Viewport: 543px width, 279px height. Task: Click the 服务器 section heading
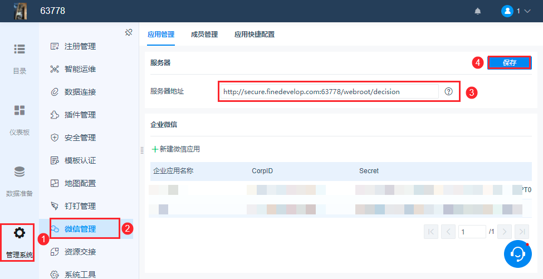(160, 63)
